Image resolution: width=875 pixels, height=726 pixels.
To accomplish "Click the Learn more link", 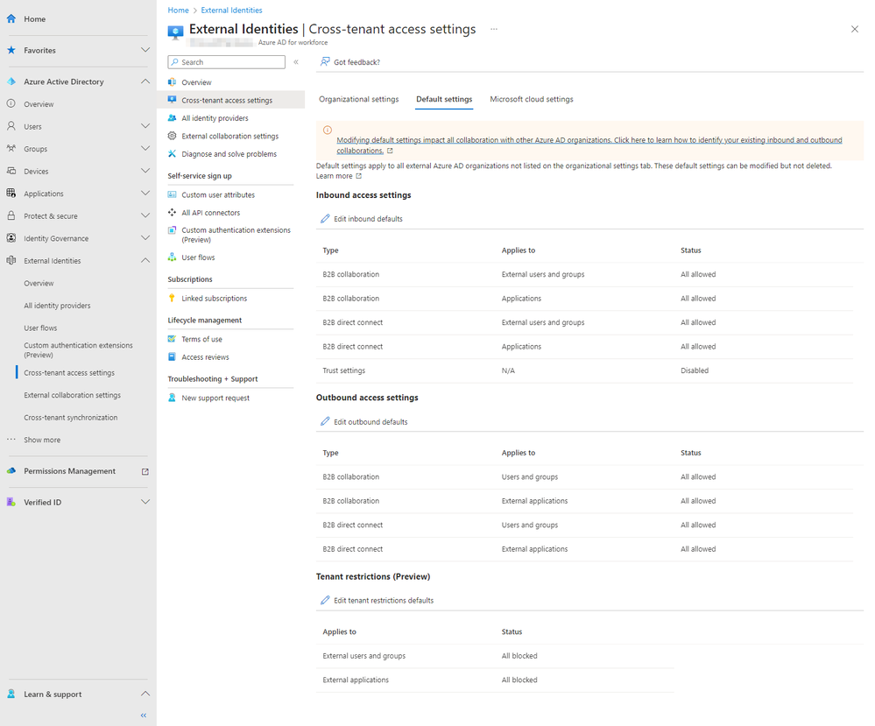I will click(x=335, y=176).
